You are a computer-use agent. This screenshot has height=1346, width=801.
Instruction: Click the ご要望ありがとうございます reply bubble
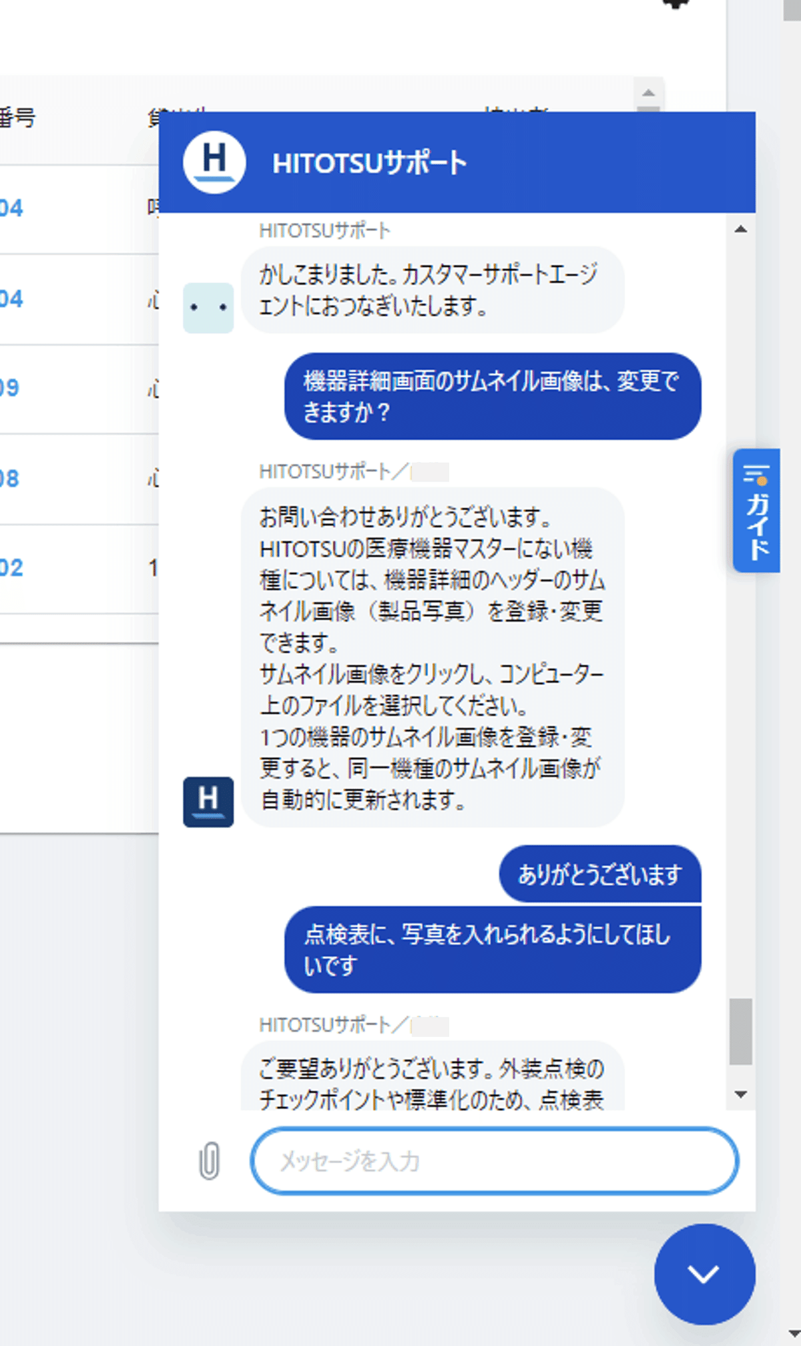(x=433, y=1076)
